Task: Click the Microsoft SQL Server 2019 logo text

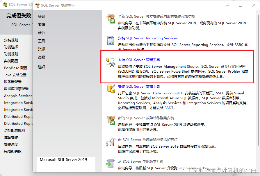Action: pos(63,159)
